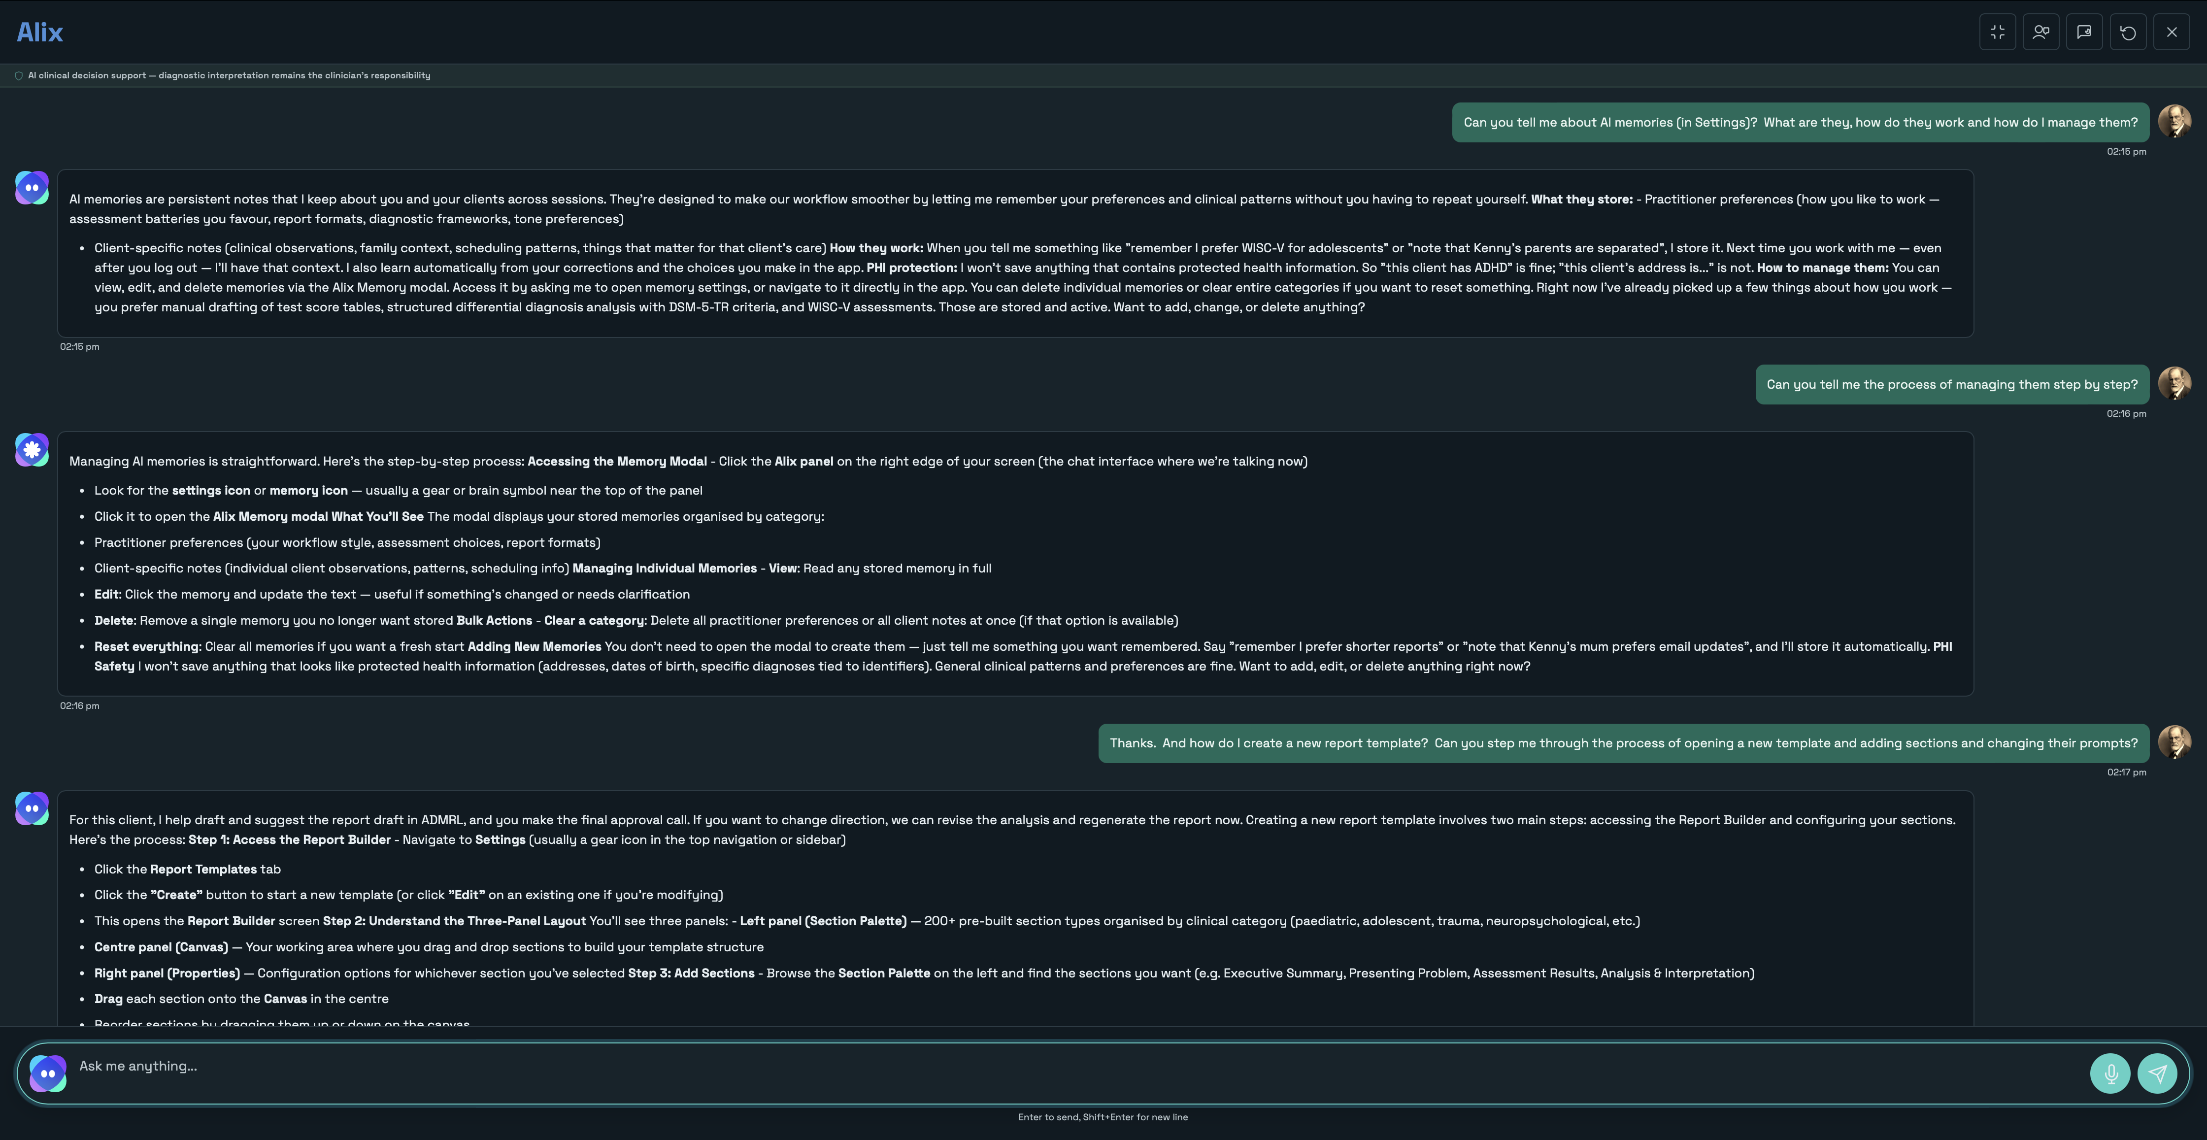The image size is (2207, 1140).
Task: Click the paragraph 'Managing AI memories is straightforward'
Action: [688, 462]
